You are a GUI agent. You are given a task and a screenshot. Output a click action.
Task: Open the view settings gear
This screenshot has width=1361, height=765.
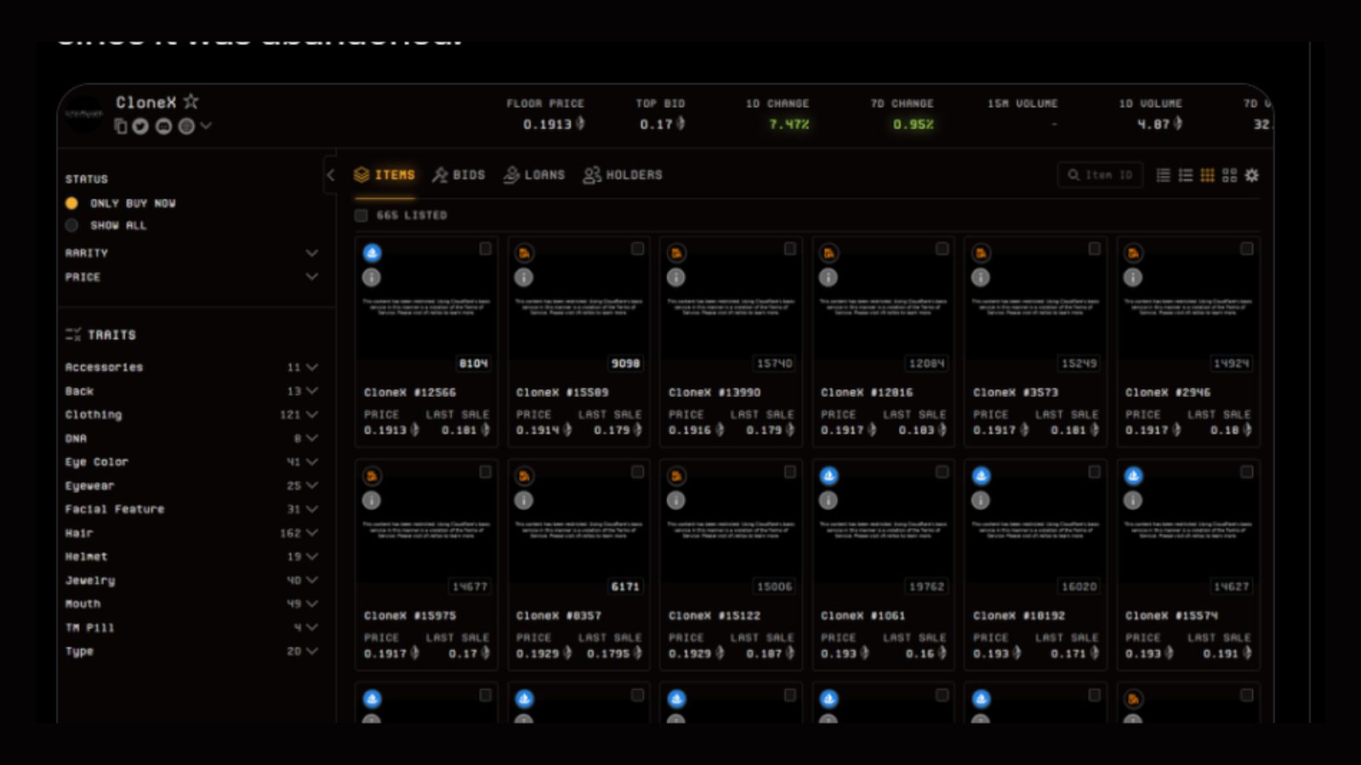click(x=1252, y=175)
